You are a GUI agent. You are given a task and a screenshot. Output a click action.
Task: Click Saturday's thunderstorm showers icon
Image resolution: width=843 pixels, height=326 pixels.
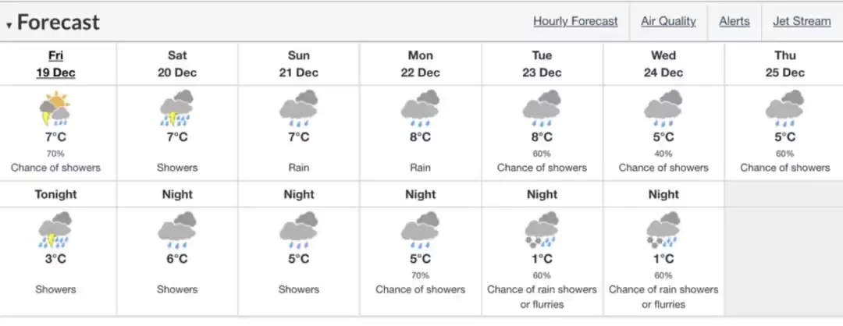177,108
